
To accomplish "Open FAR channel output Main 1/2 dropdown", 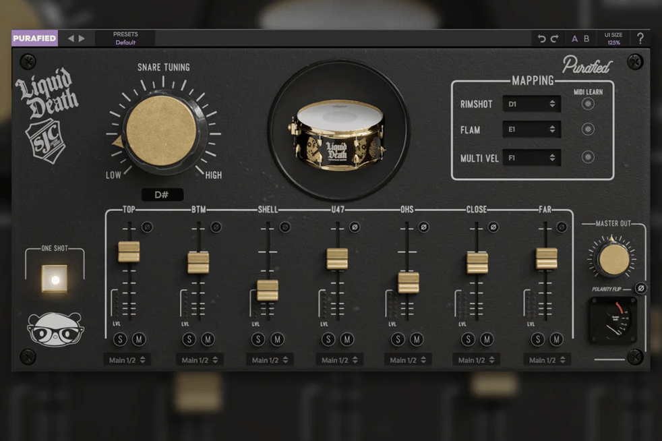I will point(547,360).
